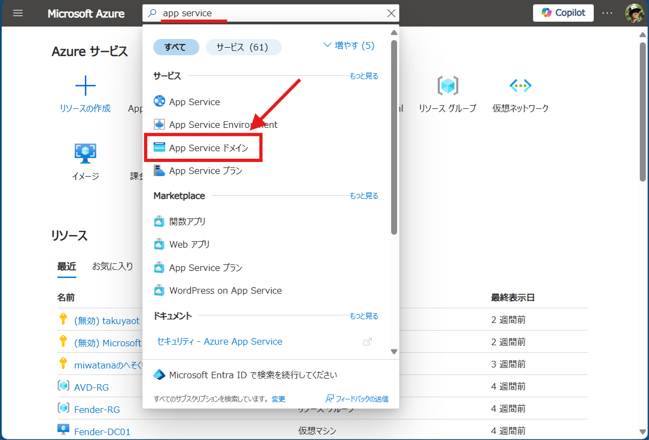Open the (無効) Microsoft resource
Viewport: 649px width, 440px height.
pyautogui.click(x=108, y=343)
